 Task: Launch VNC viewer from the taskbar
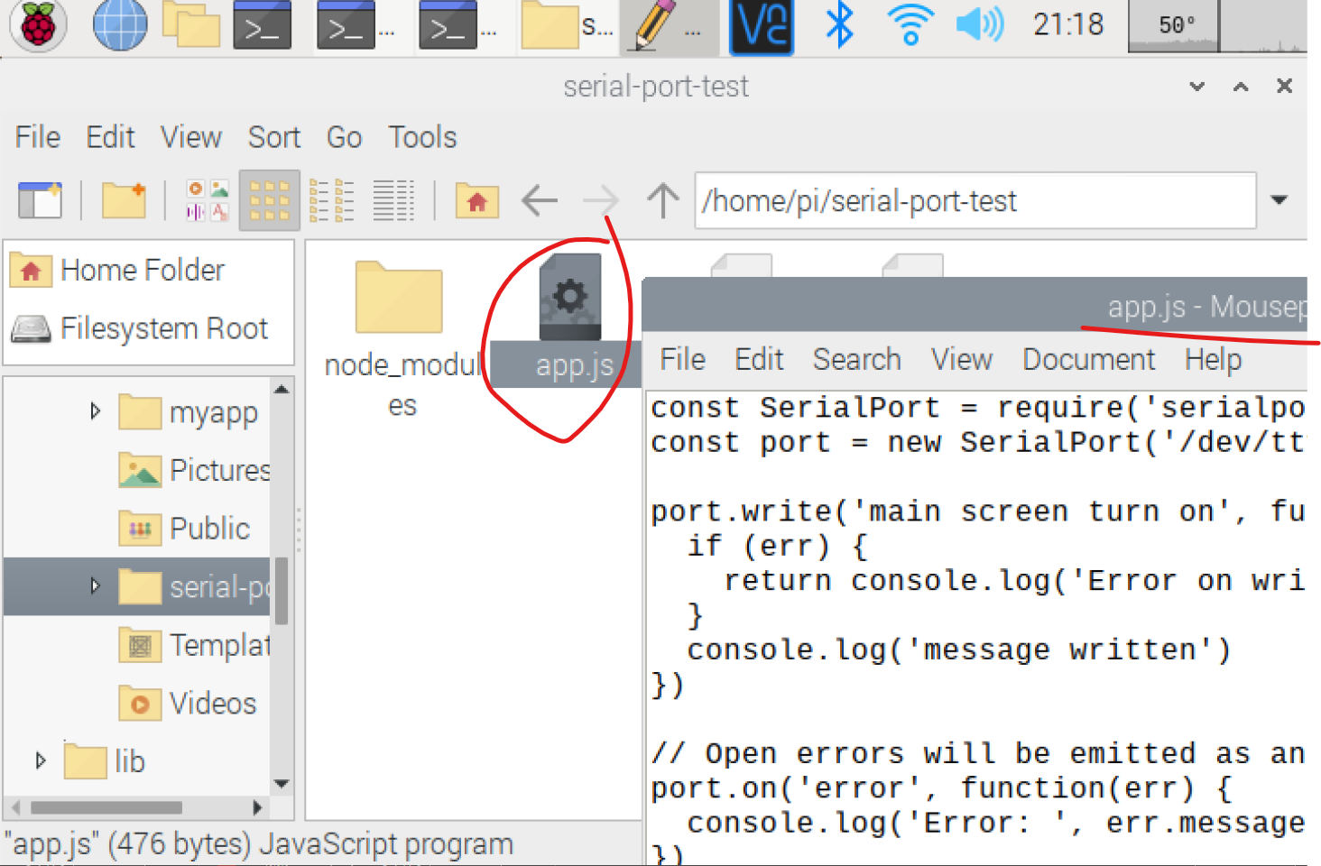point(761,26)
